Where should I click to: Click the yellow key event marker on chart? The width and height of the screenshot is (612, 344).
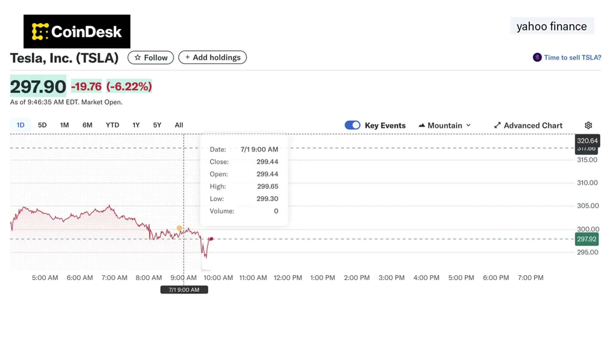click(179, 228)
